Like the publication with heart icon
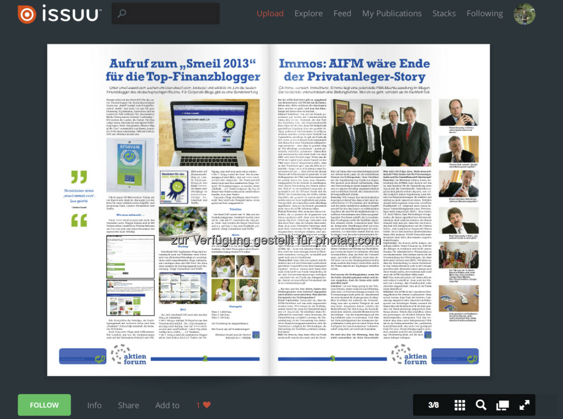Image resolution: width=563 pixels, height=419 pixels. click(x=207, y=405)
